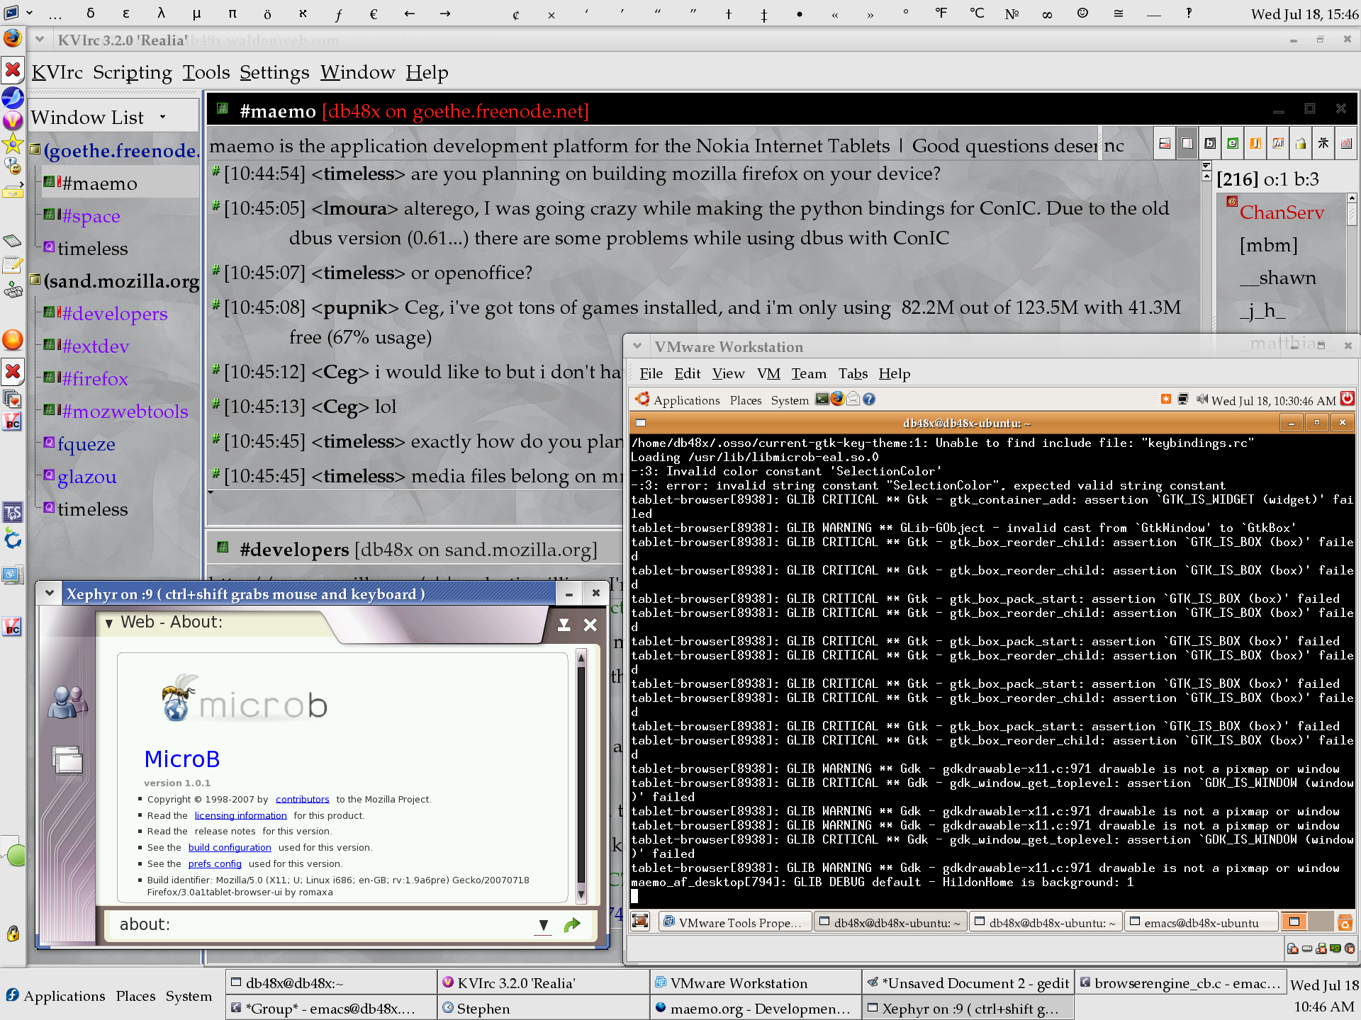Open the remote desktop monitors dock icon
Viewport: 1361px width, 1020px height.
click(13, 574)
